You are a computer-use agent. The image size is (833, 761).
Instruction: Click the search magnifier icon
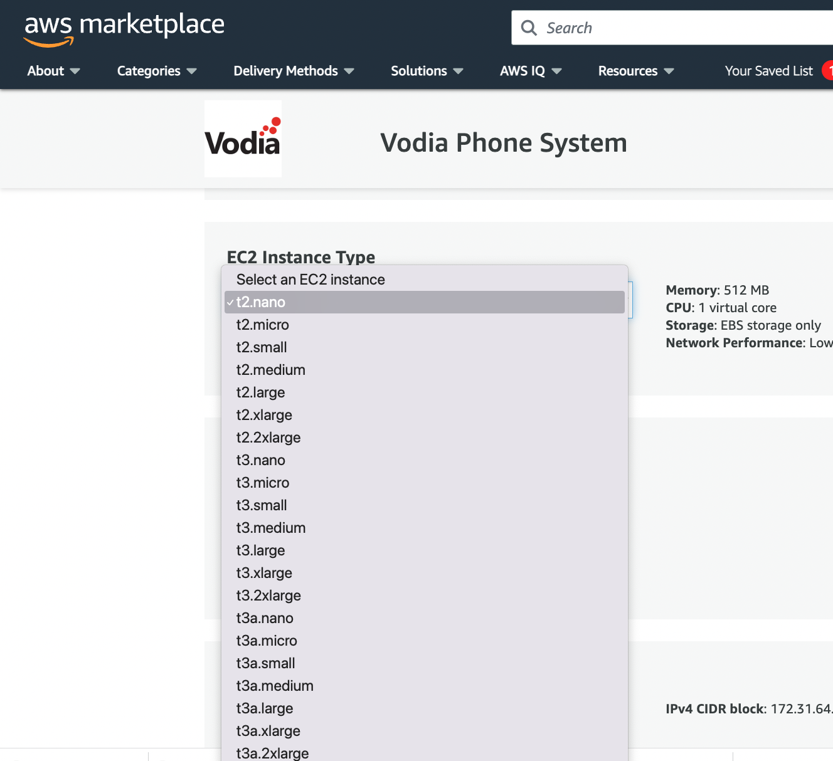click(x=529, y=28)
